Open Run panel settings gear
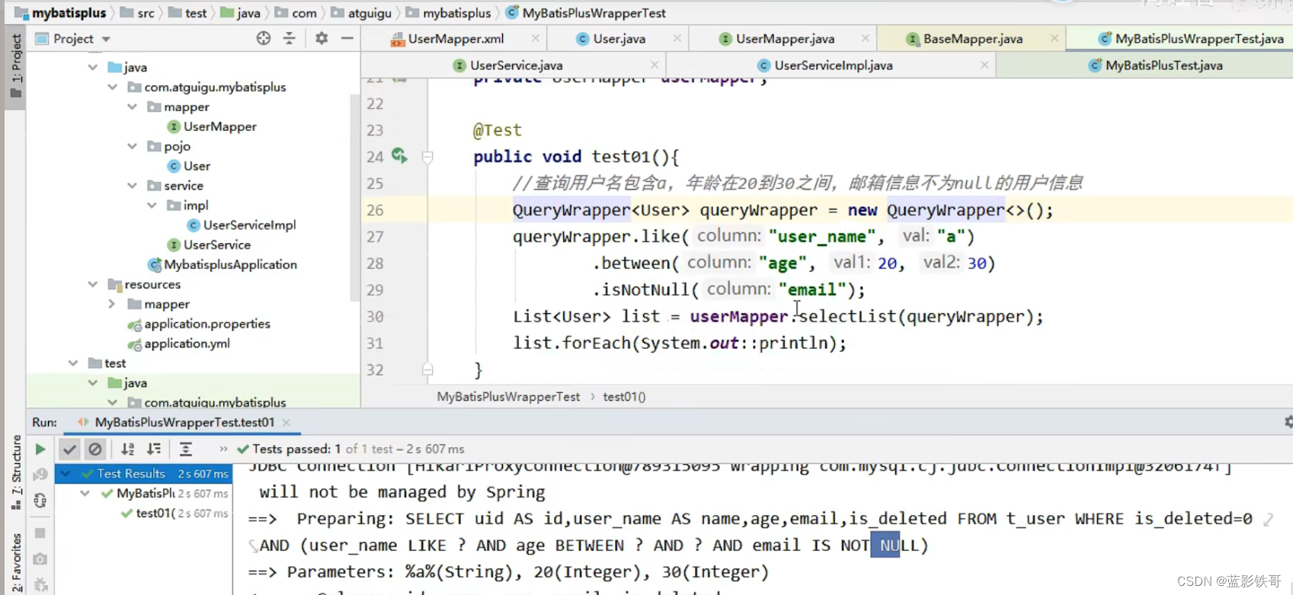 pyautogui.click(x=1287, y=421)
